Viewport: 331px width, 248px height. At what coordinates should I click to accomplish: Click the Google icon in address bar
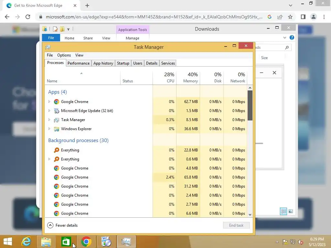(x=270, y=17)
